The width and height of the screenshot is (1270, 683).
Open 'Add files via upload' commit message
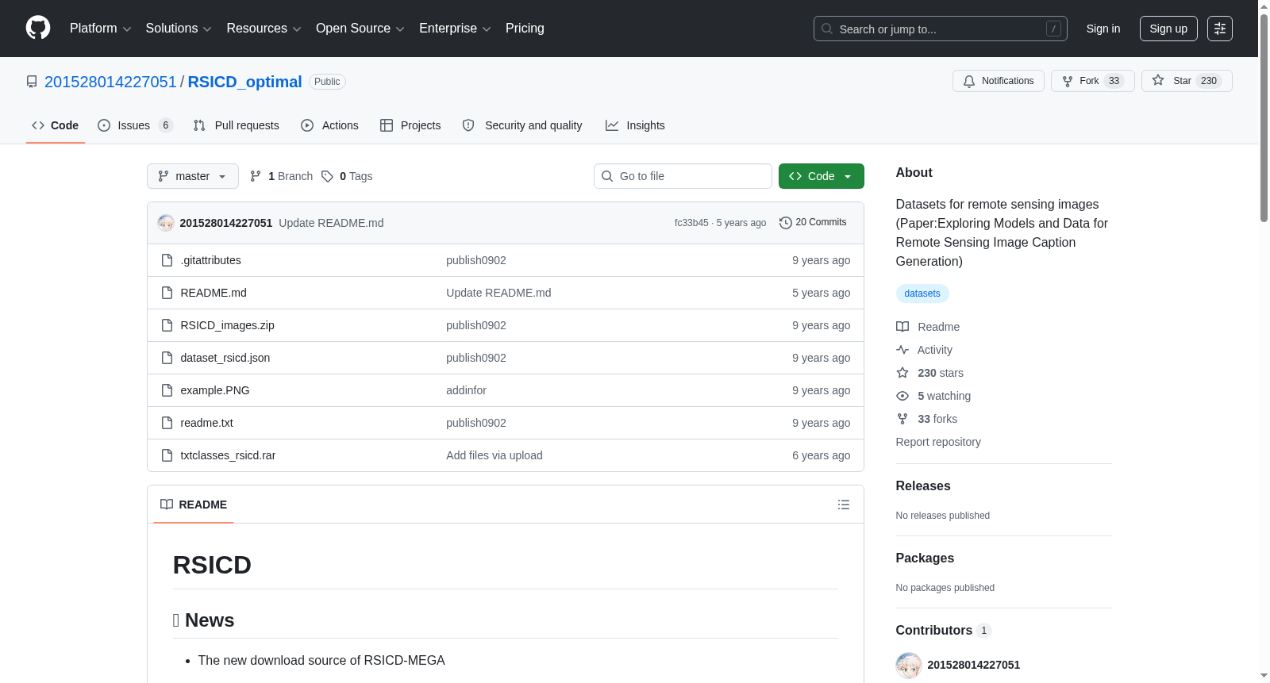[x=495, y=455]
